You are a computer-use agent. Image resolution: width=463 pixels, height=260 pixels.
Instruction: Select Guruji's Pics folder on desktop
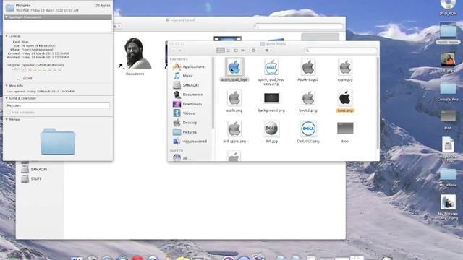(x=448, y=92)
